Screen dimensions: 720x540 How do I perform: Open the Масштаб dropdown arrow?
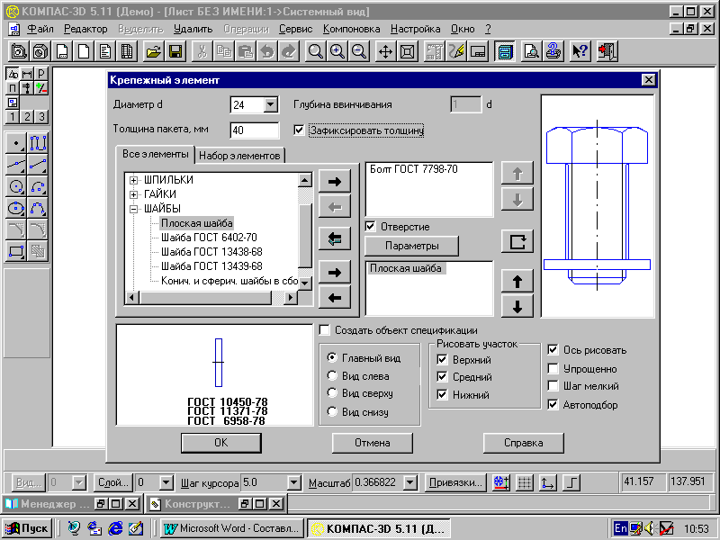click(x=410, y=482)
